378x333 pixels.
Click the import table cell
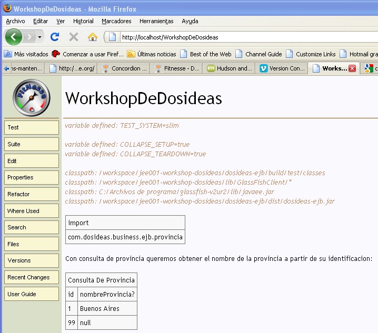125,223
